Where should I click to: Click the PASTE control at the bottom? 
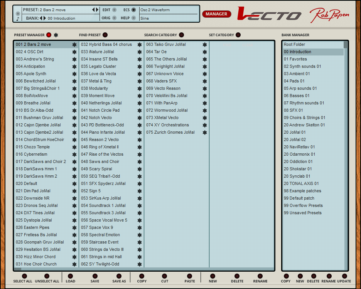pos(189,276)
